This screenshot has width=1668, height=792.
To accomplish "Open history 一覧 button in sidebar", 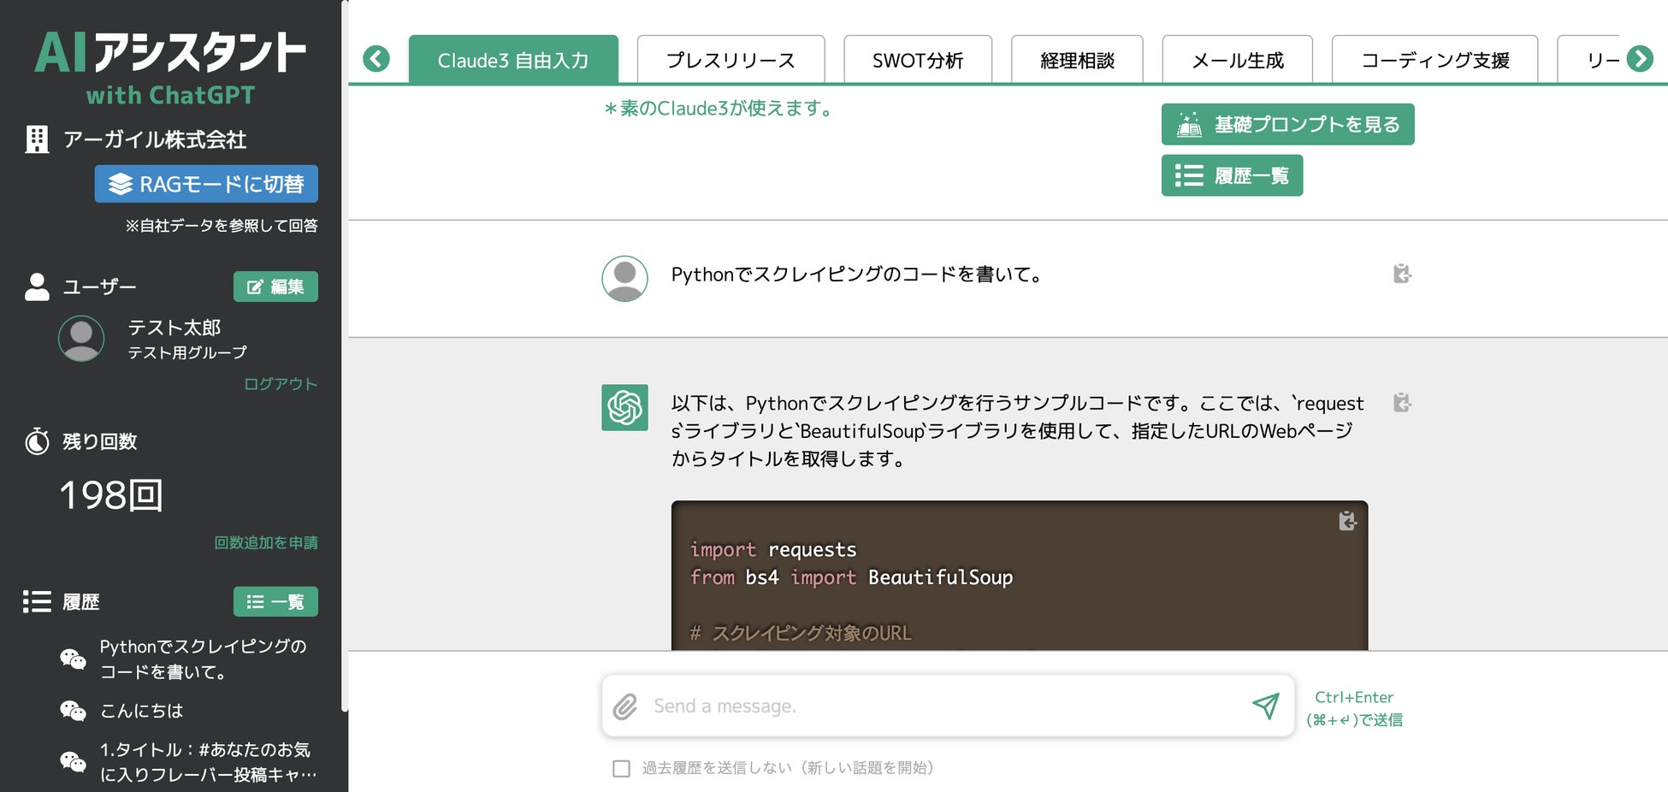I will (x=275, y=602).
